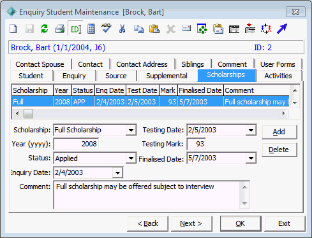Screen dimensions: 312x238
Task: Select the 'Full' scholarship row cell
Action: (x=33, y=102)
